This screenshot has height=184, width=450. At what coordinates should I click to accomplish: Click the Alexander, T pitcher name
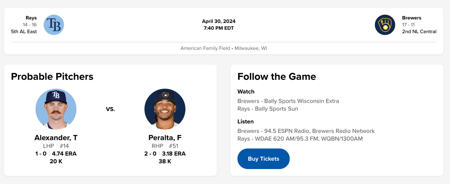[x=56, y=138]
